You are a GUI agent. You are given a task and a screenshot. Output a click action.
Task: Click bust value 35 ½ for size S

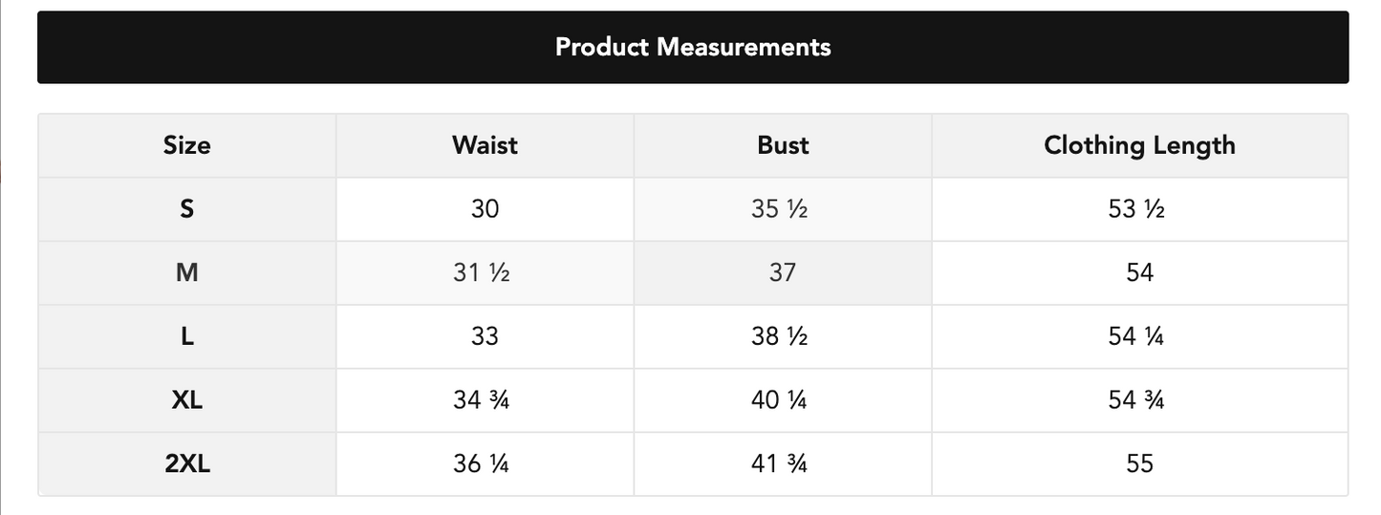point(779,209)
